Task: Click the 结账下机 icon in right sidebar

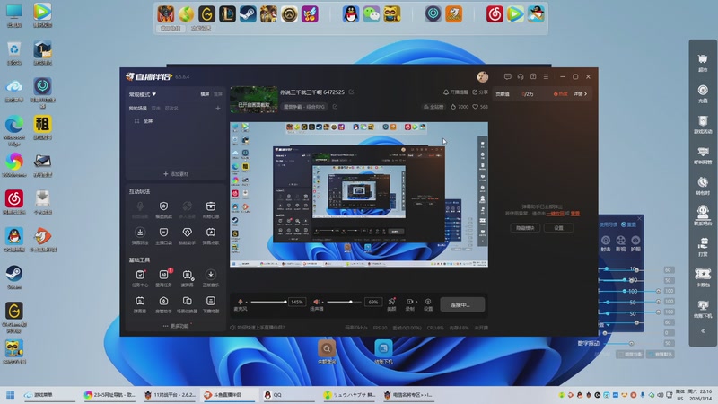Action: tap(703, 309)
